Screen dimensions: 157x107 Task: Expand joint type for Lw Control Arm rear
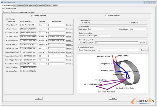click(46, 37)
